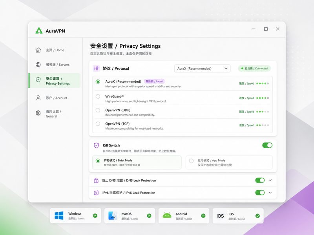Viewport: 314px width, 235px height.
Task: Open the Account menu item
Action: coord(55,98)
